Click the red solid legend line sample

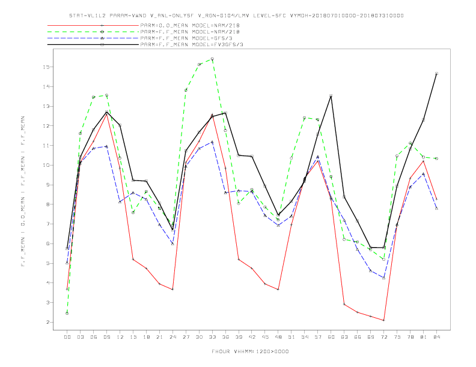pos(93,25)
